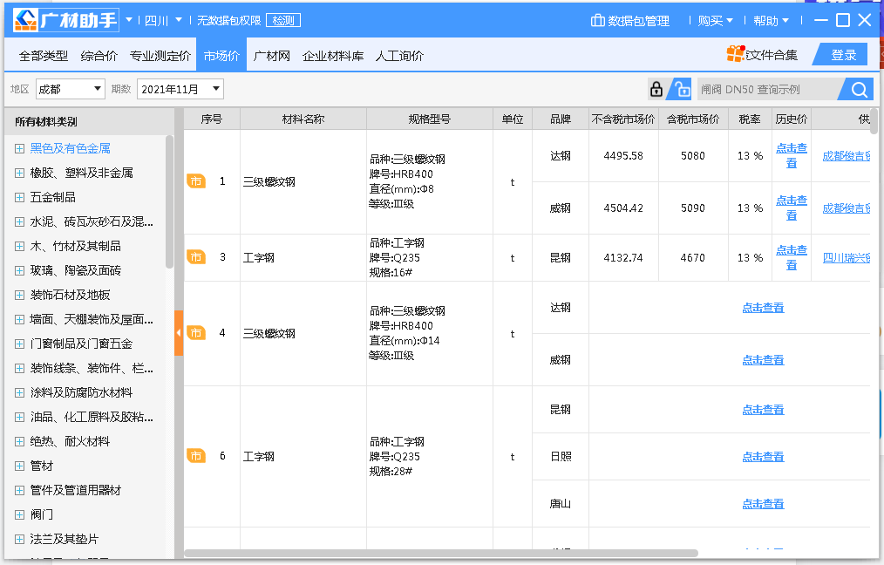884x565 pixels.
Task: Click orange 市 badge for row 4
Action: tap(195, 333)
